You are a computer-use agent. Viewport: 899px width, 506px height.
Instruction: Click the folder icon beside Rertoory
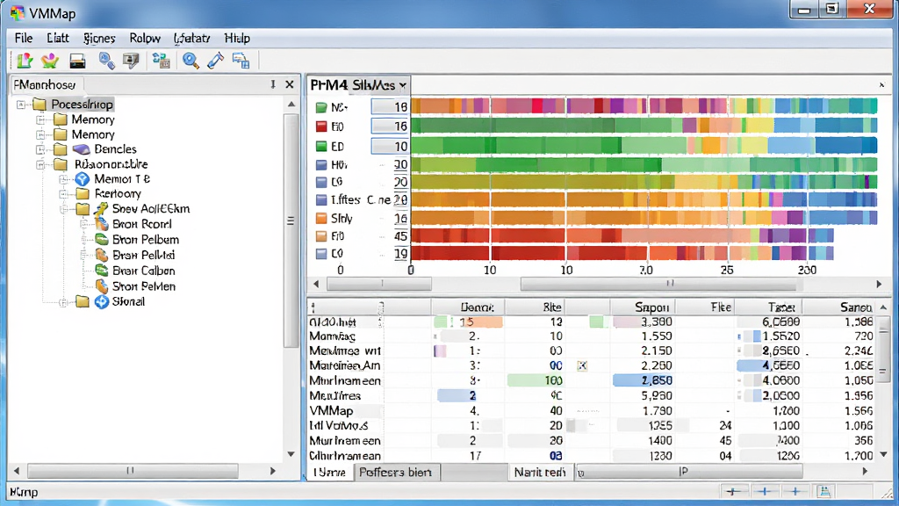(x=83, y=194)
